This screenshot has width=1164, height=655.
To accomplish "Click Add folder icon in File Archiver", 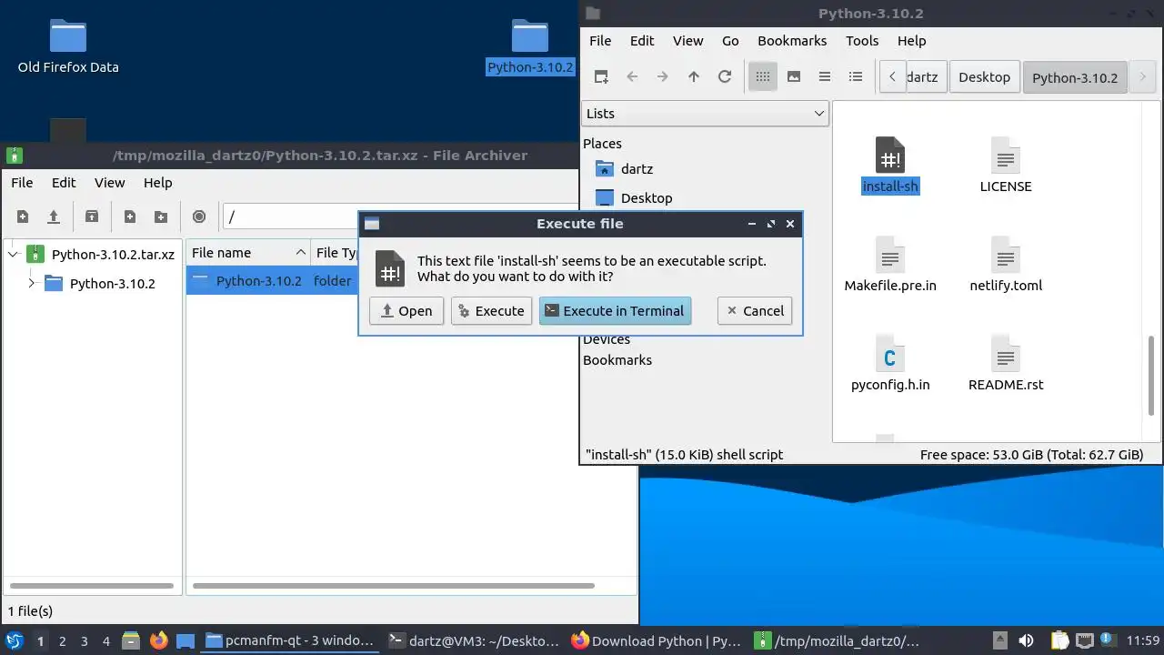I will pos(161,217).
